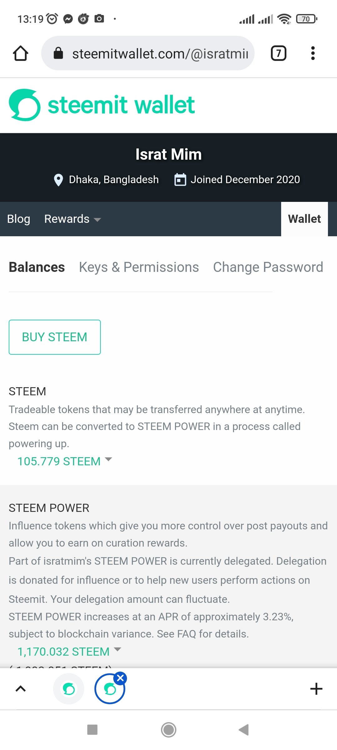Tap the Android recent apps button
Screen dimensions: 337x750
coord(92,730)
